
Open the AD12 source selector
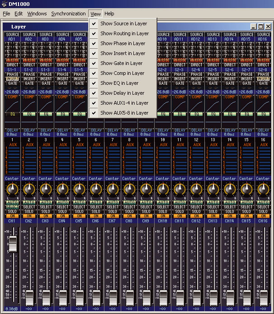pyautogui.click(x=196, y=39)
